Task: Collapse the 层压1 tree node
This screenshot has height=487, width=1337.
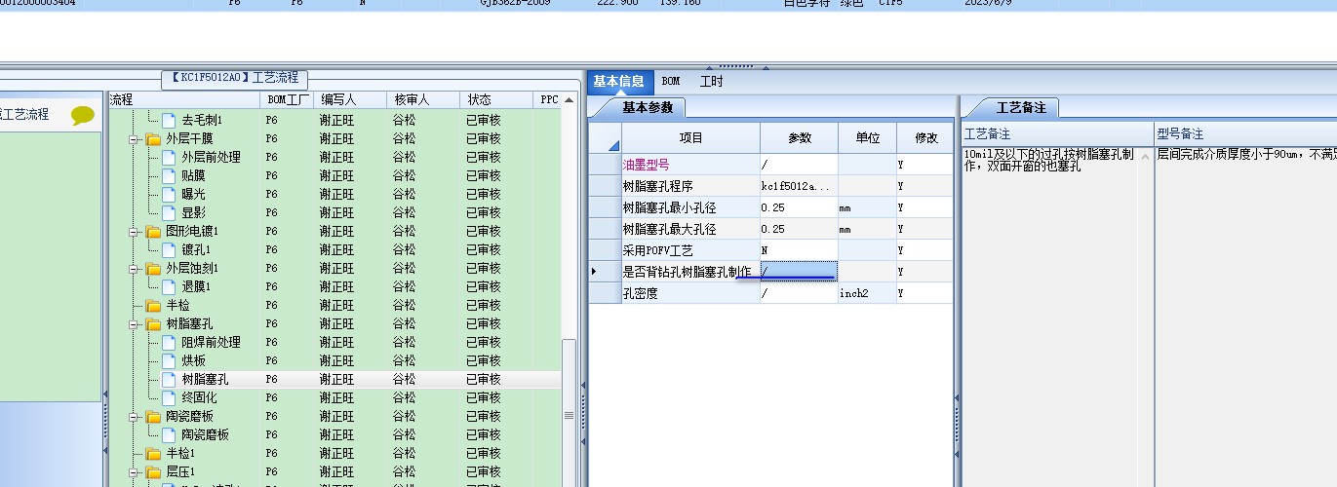Action: click(135, 471)
